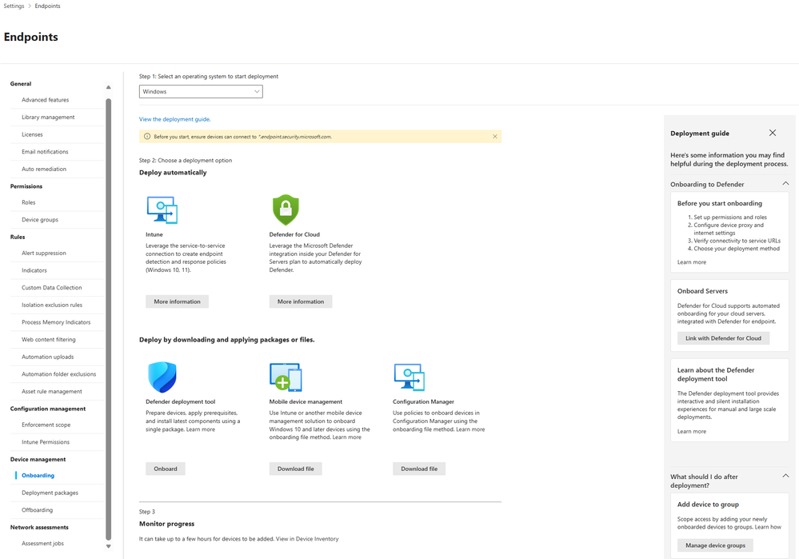799x559 pixels.
Task: Click Link with Defender for Cloud
Action: pos(723,337)
